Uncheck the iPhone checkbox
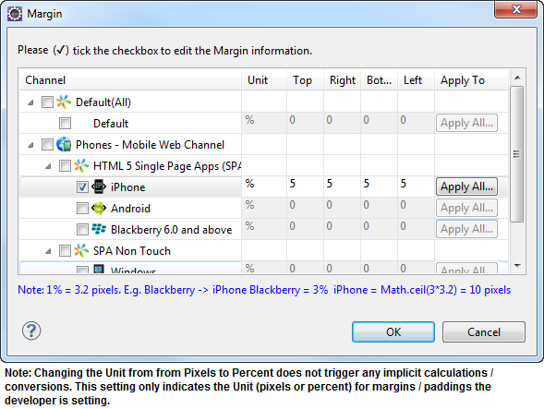Viewport: 544px width, 409px height. (x=82, y=187)
